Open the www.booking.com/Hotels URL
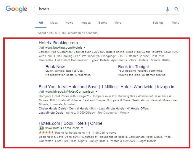193x154 pixels. pos(64,47)
